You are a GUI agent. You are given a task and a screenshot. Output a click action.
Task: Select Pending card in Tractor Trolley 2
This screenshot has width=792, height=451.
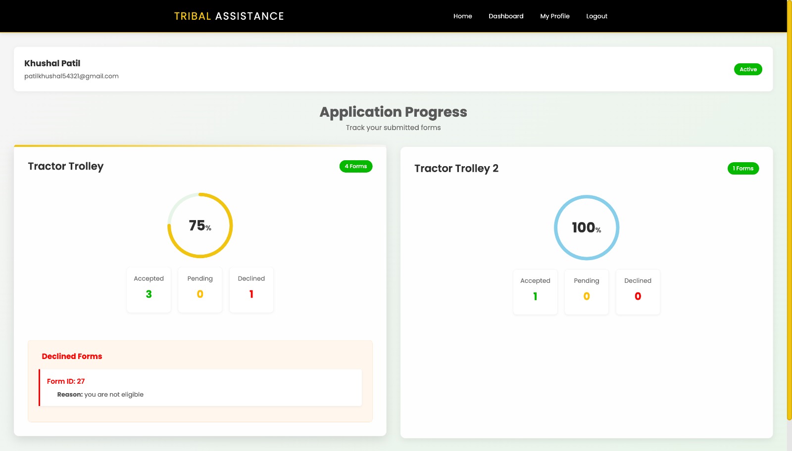point(586,292)
